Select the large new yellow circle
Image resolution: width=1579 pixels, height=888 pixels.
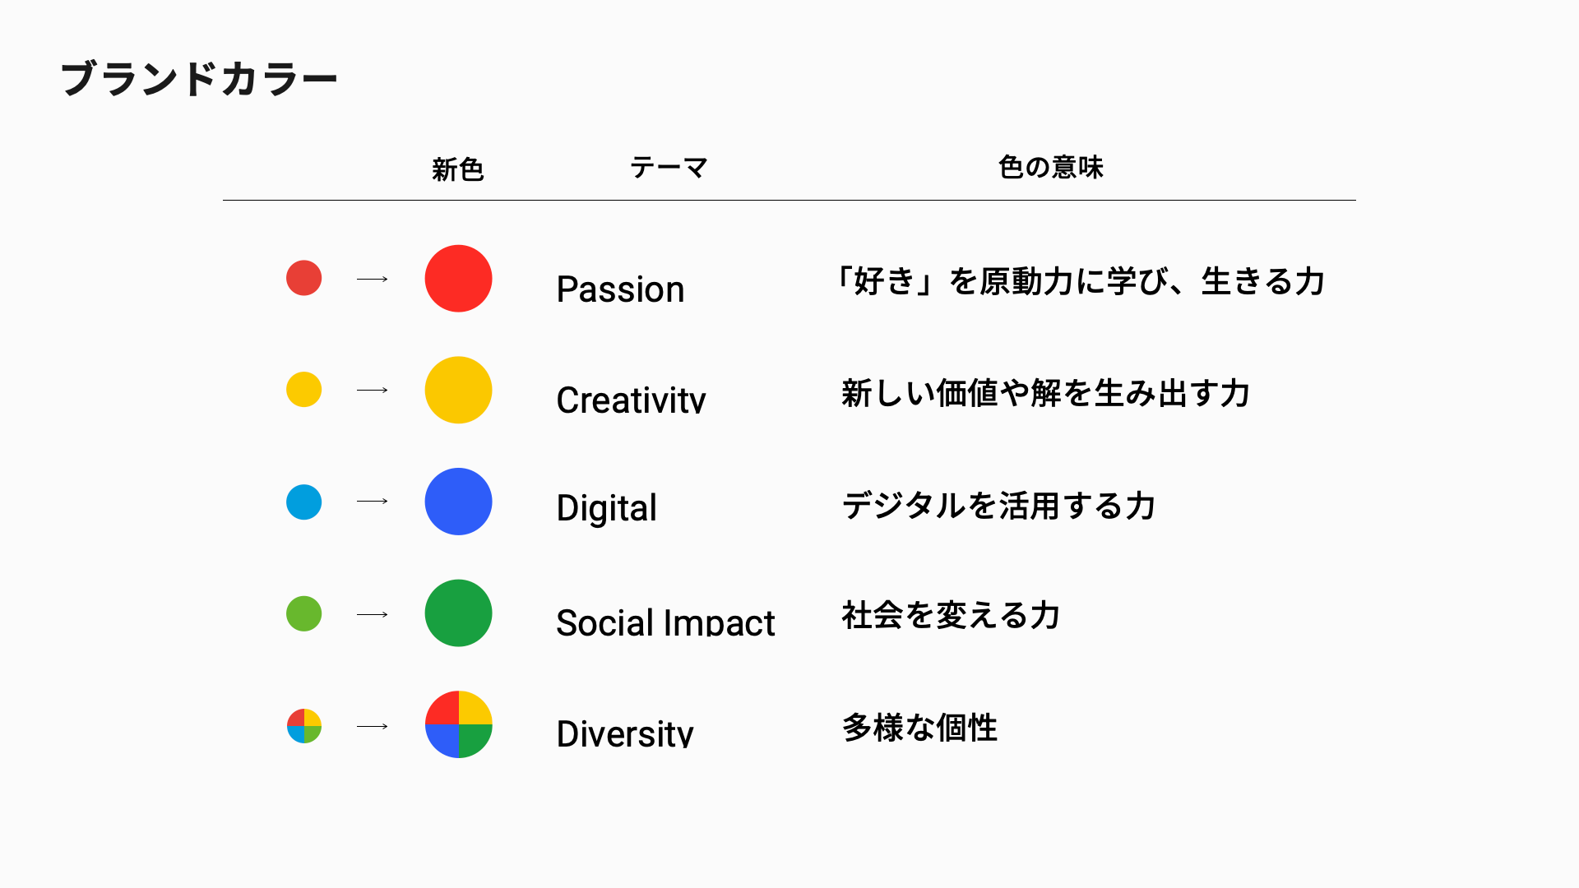click(458, 390)
